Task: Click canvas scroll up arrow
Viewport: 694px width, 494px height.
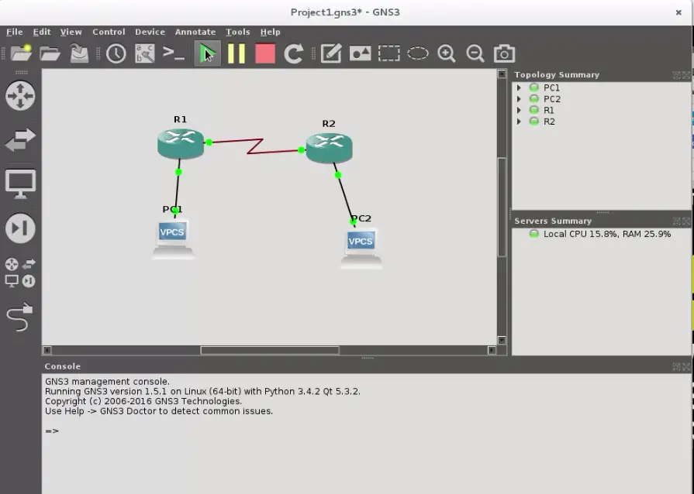Action: [502, 74]
